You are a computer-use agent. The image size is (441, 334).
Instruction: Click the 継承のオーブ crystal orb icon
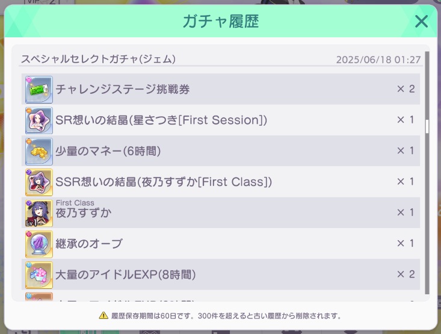pos(39,244)
